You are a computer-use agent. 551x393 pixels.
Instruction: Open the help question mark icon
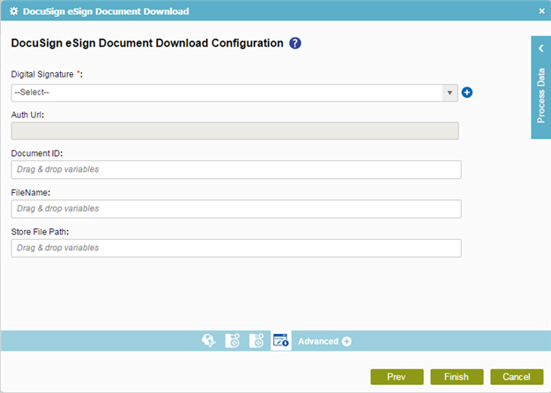(294, 43)
